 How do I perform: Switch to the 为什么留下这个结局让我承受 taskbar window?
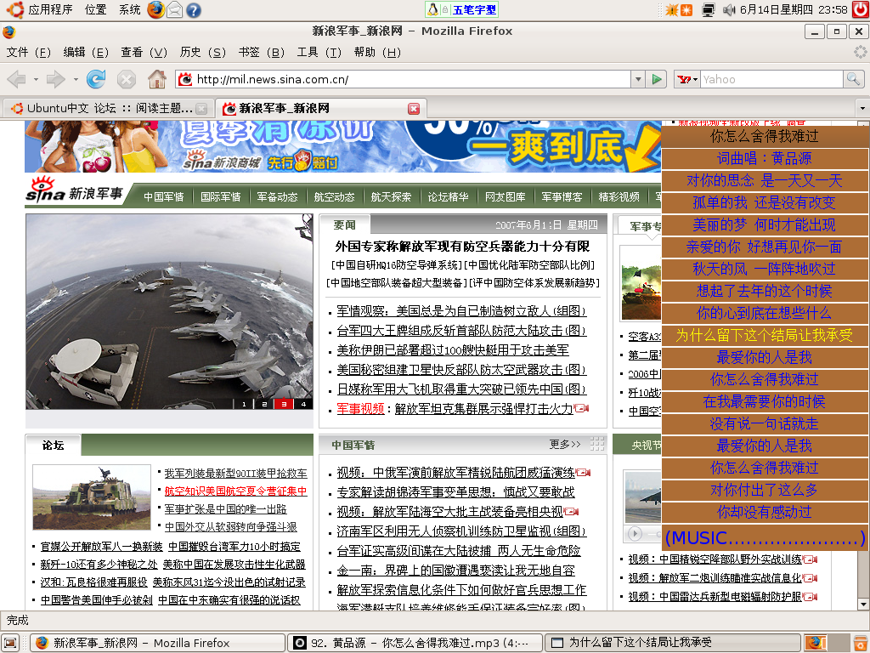[674, 643]
